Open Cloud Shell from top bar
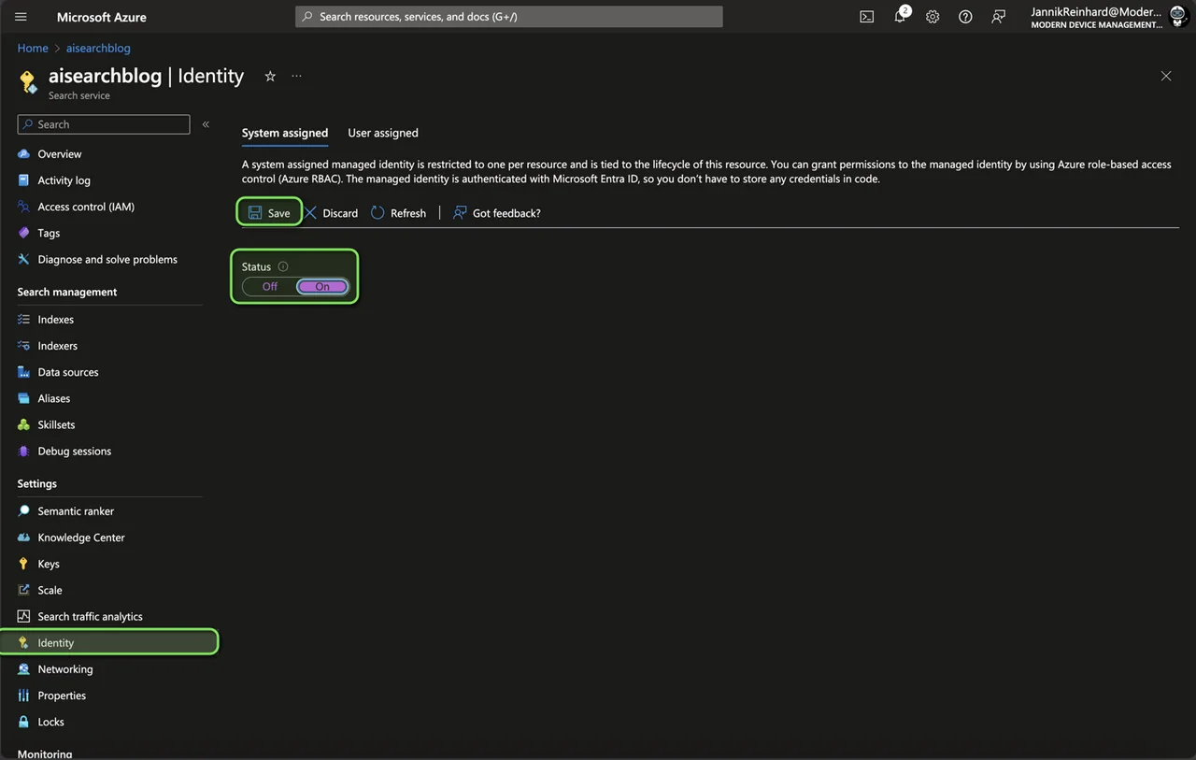 click(867, 17)
